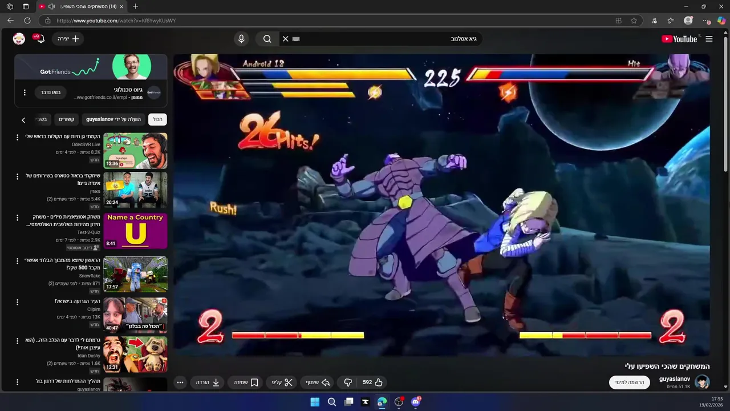Download the video with הורדה button
The image size is (730, 411).
pos(208,382)
